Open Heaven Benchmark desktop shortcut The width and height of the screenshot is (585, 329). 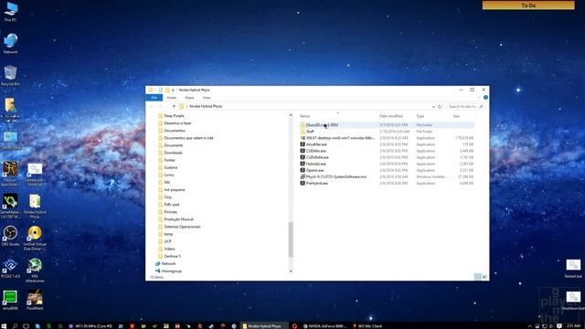point(10,174)
